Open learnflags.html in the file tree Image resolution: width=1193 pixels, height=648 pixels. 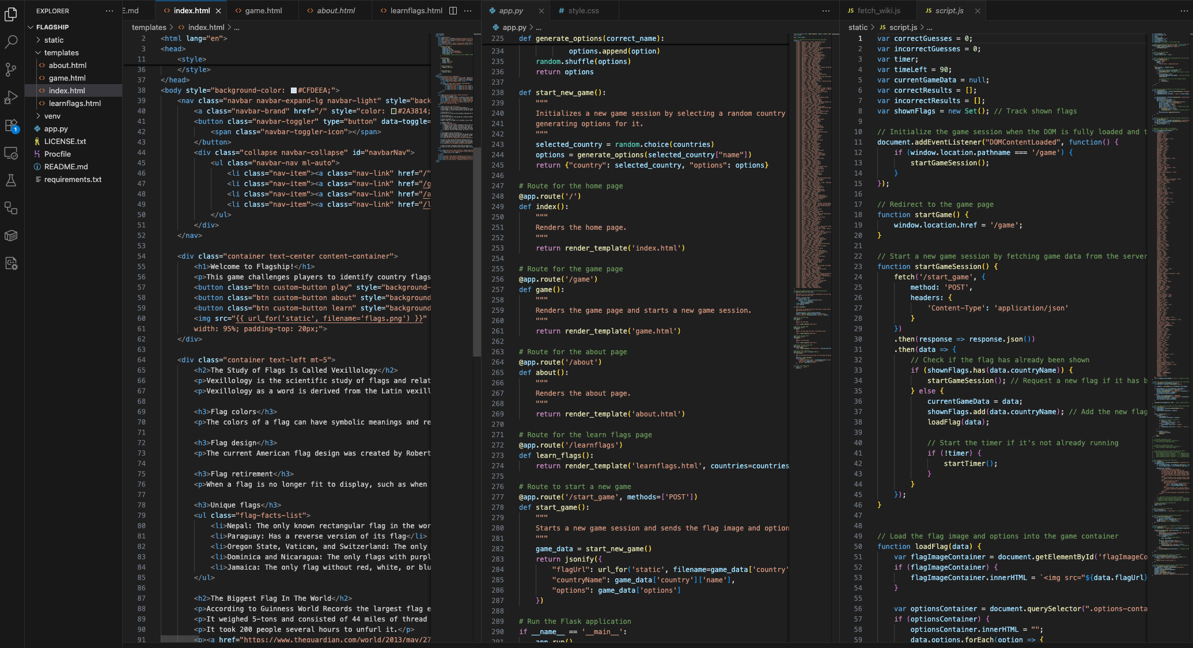[x=74, y=103]
